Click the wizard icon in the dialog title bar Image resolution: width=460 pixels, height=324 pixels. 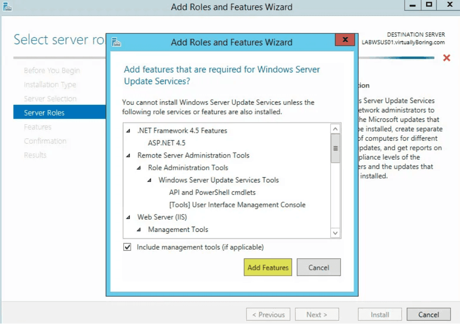coord(116,42)
